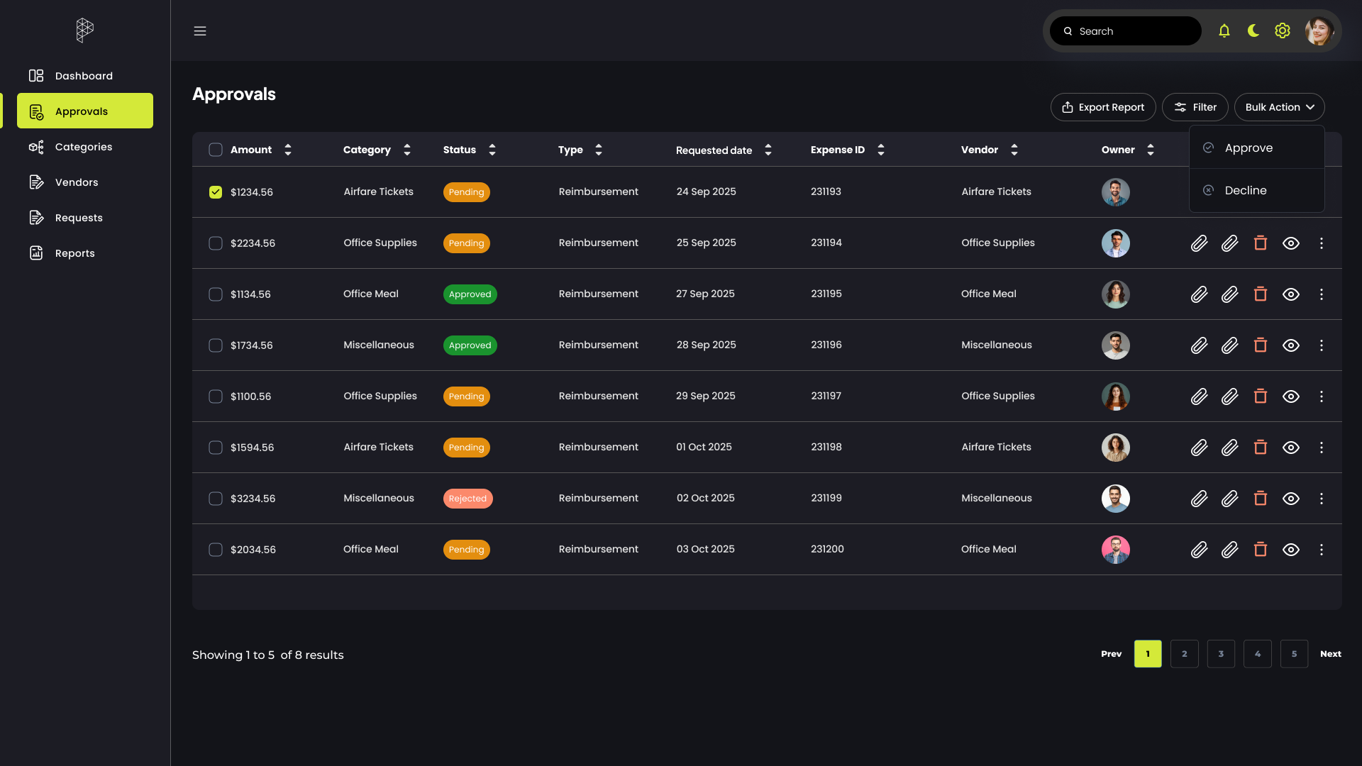View details eye icon for expense 231199
This screenshot has width=1362, height=766.
click(1290, 499)
